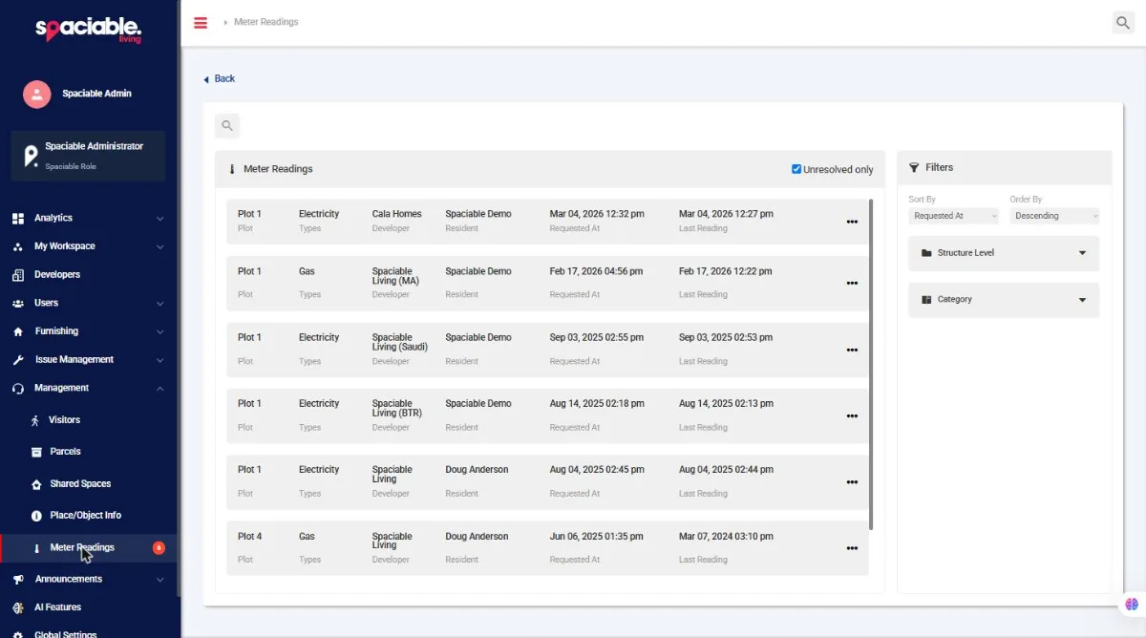
Task: Click the Spaciable Living (BTR) developer cell
Action: [x=397, y=408]
